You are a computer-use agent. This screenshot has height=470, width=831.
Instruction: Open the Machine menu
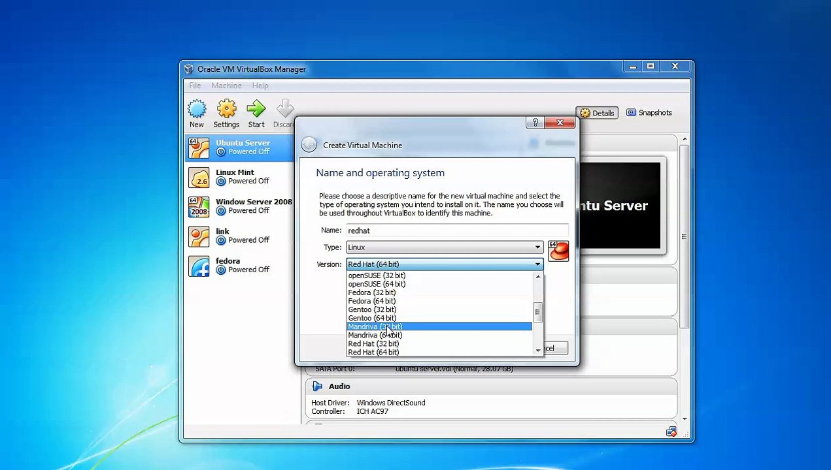(226, 86)
